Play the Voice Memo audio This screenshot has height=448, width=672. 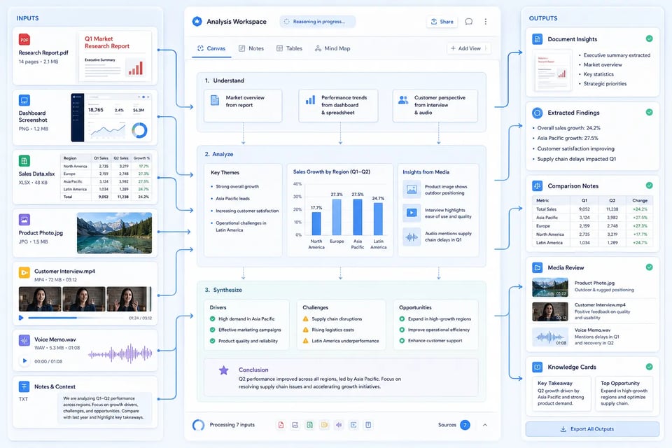coord(25,361)
